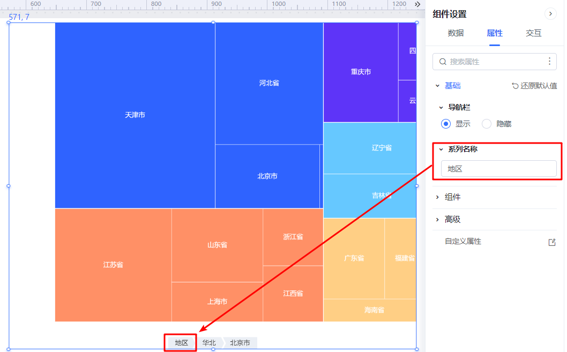
Task: Select the 江苏省 treemap block
Action: coord(113,265)
